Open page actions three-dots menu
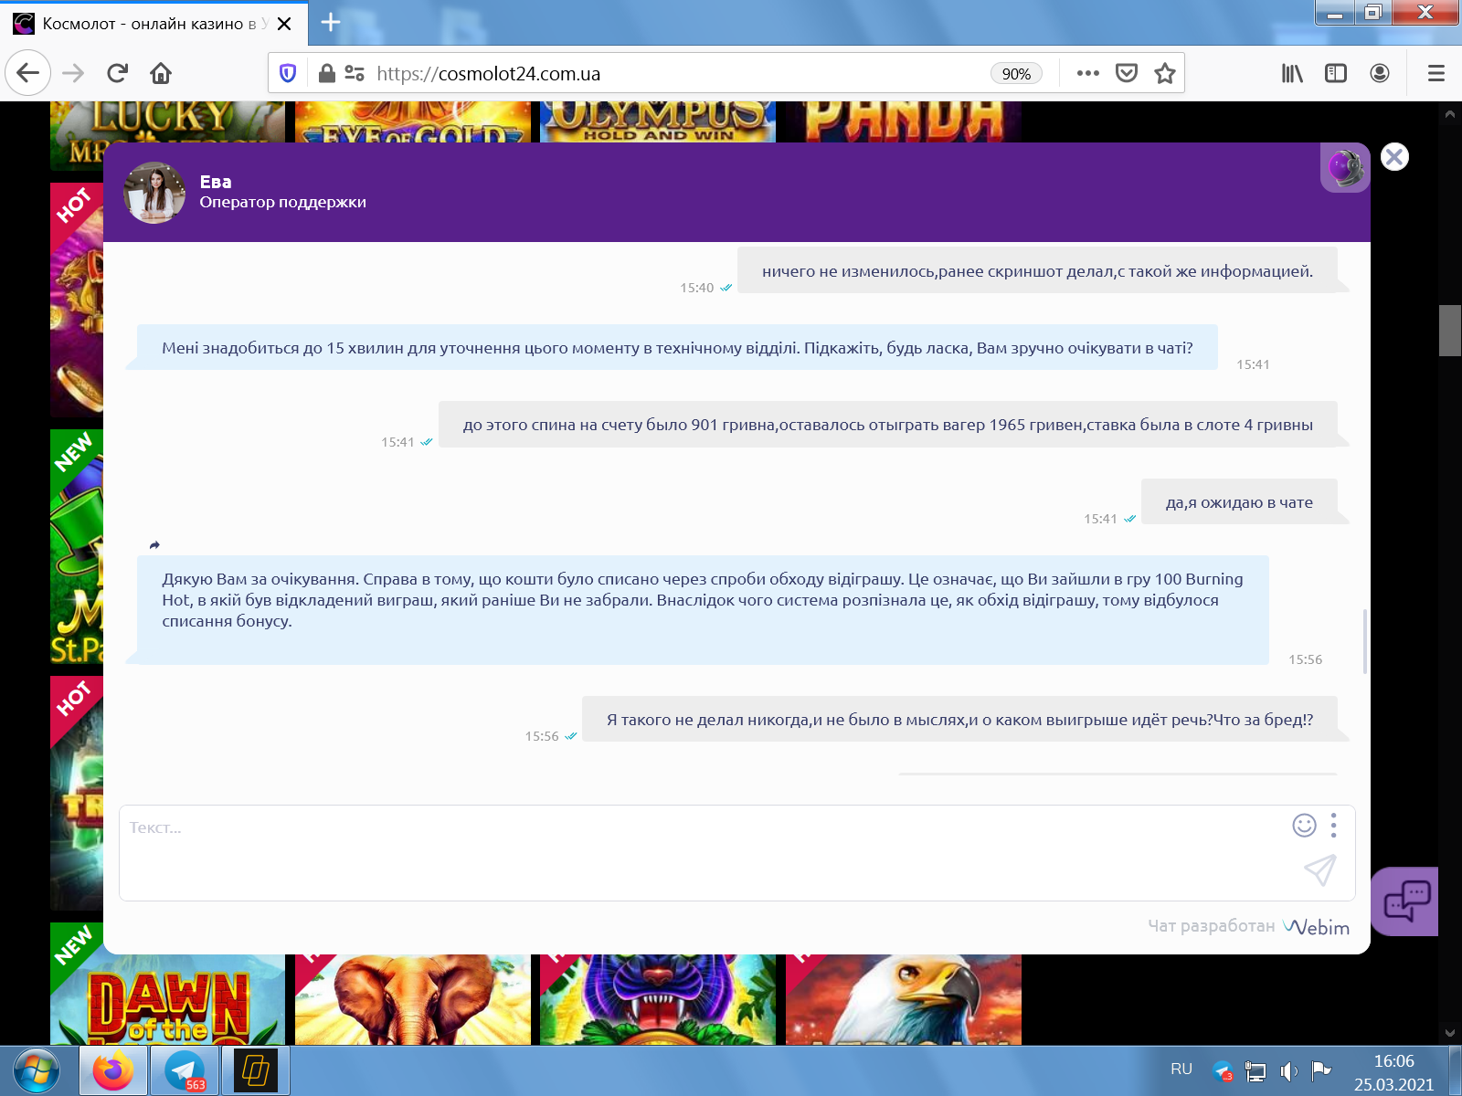The height and width of the screenshot is (1096, 1462). 1087,73
